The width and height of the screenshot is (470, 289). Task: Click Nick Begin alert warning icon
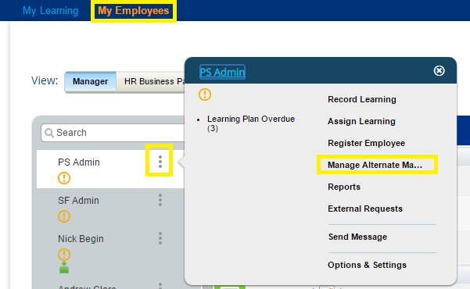tap(64, 255)
